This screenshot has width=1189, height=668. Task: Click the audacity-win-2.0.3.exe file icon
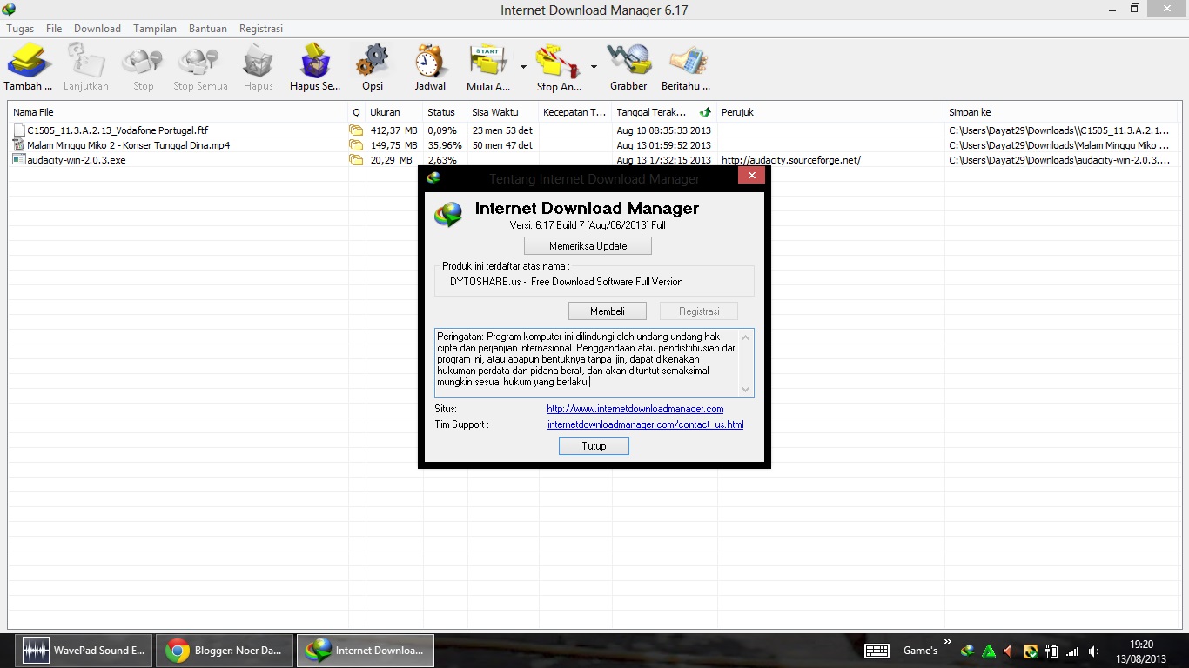18,160
